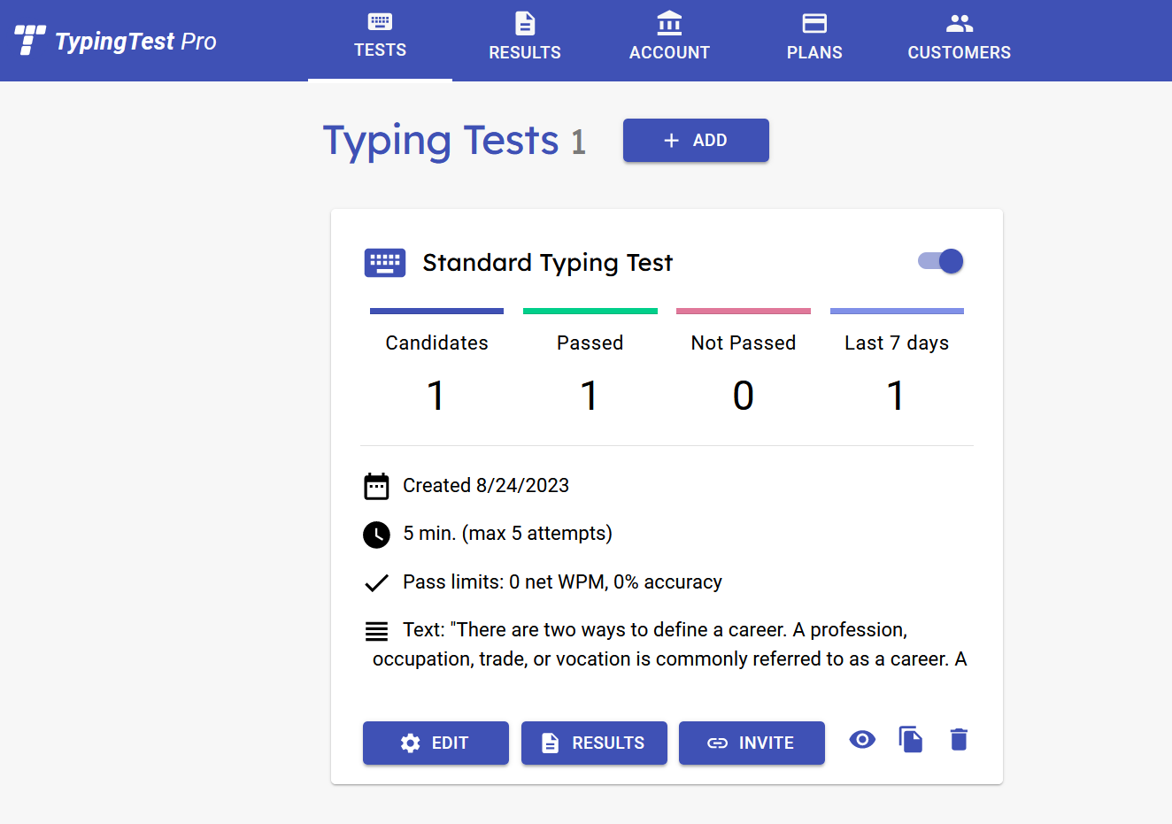
Task: Click the Account bank icon
Action: tap(669, 24)
